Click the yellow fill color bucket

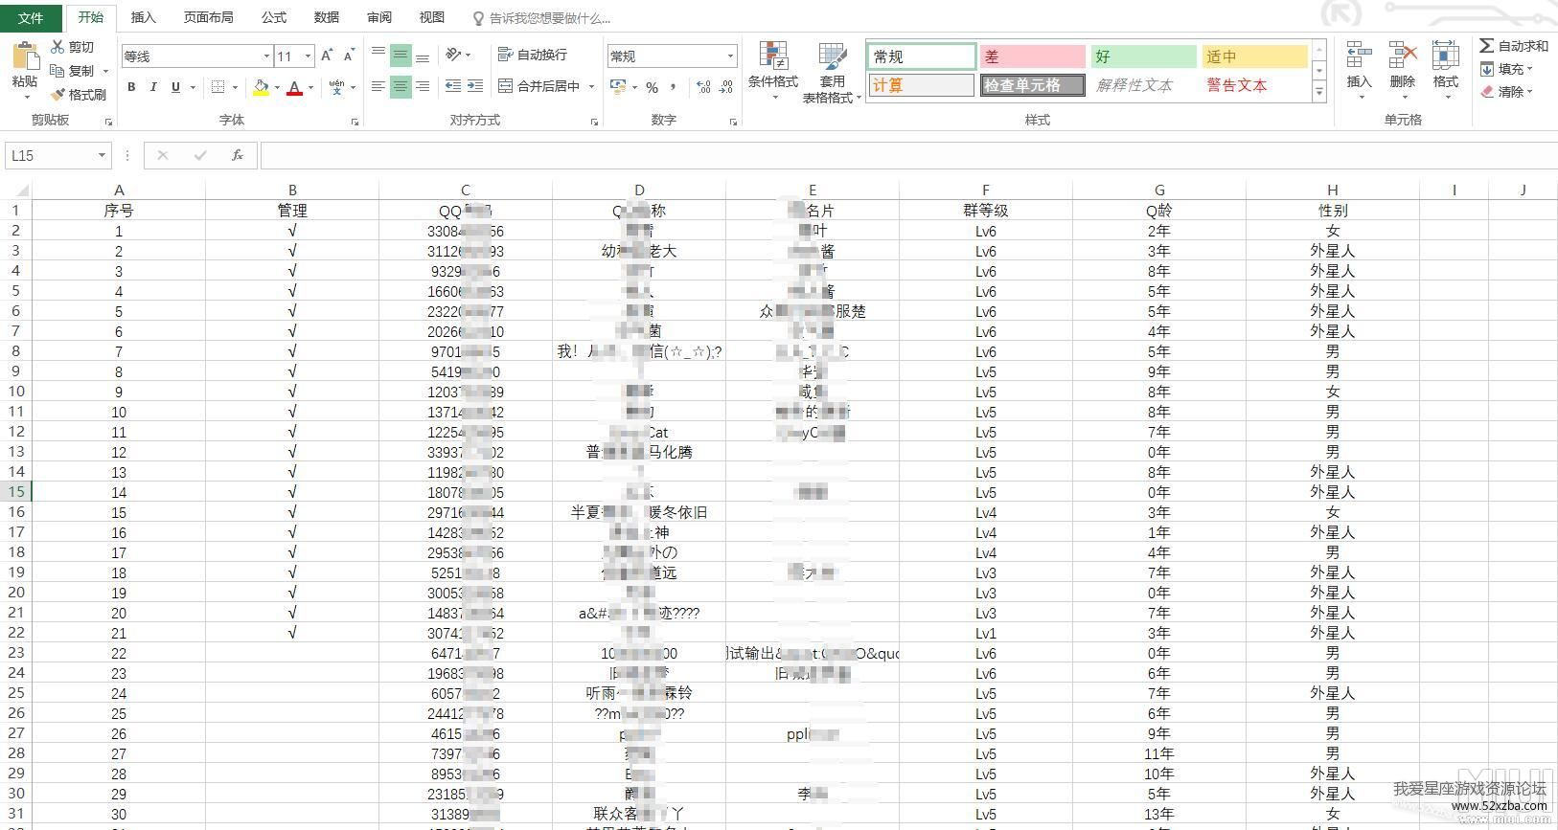261,87
